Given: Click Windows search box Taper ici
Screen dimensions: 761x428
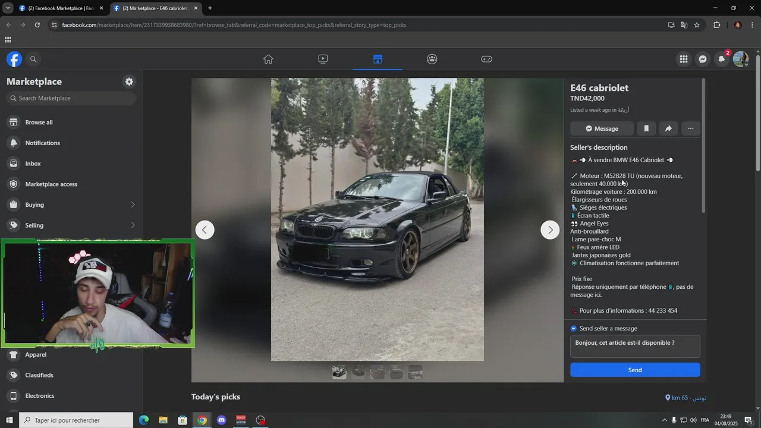Looking at the screenshot, I should (76, 420).
